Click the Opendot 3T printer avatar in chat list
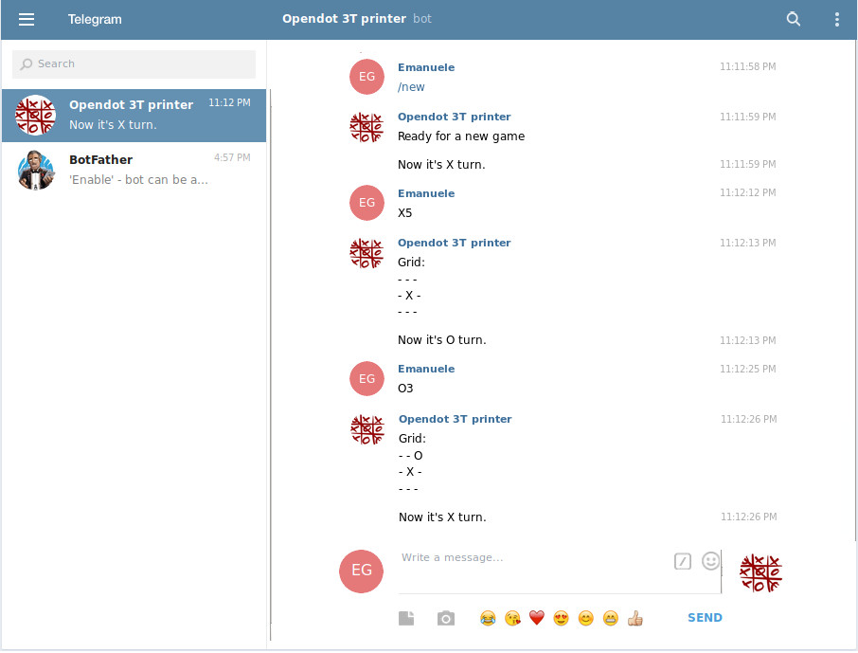858x653 pixels. click(36, 115)
